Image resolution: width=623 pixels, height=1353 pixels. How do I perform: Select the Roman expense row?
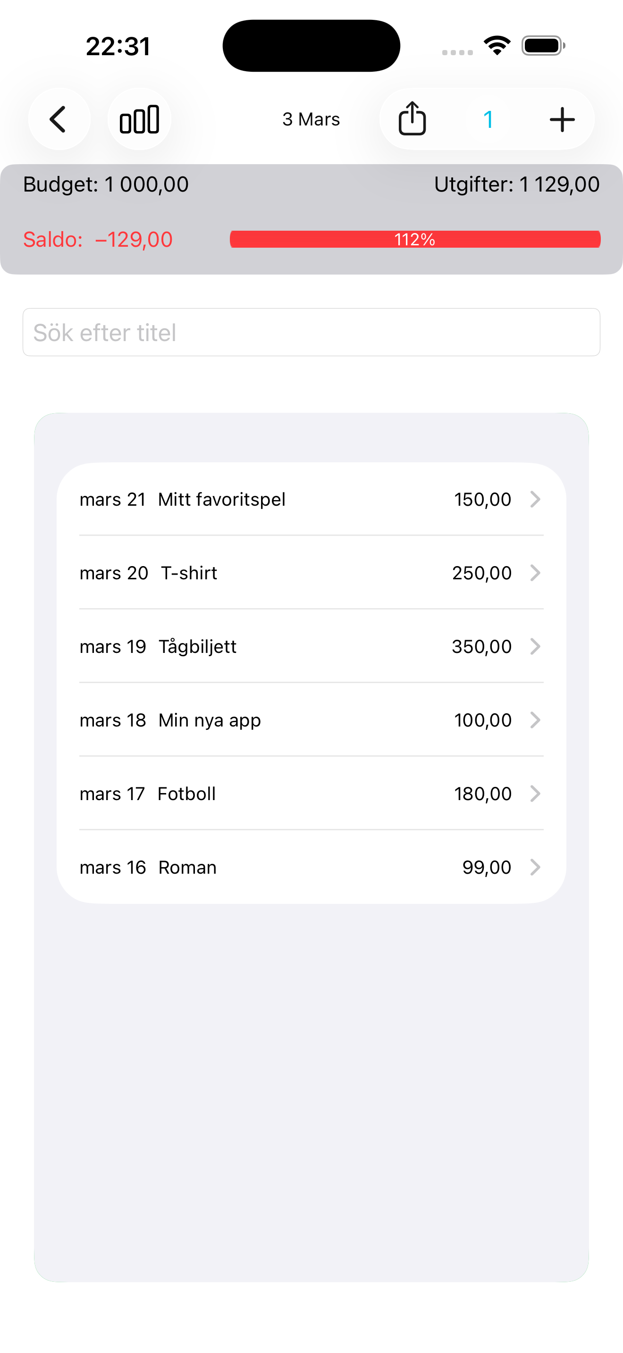point(311,867)
